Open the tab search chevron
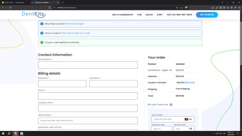This screenshot has height=136, width=242. [222, 3]
